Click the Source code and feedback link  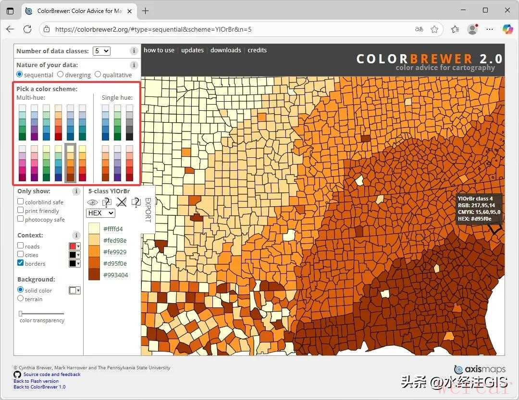52,375
